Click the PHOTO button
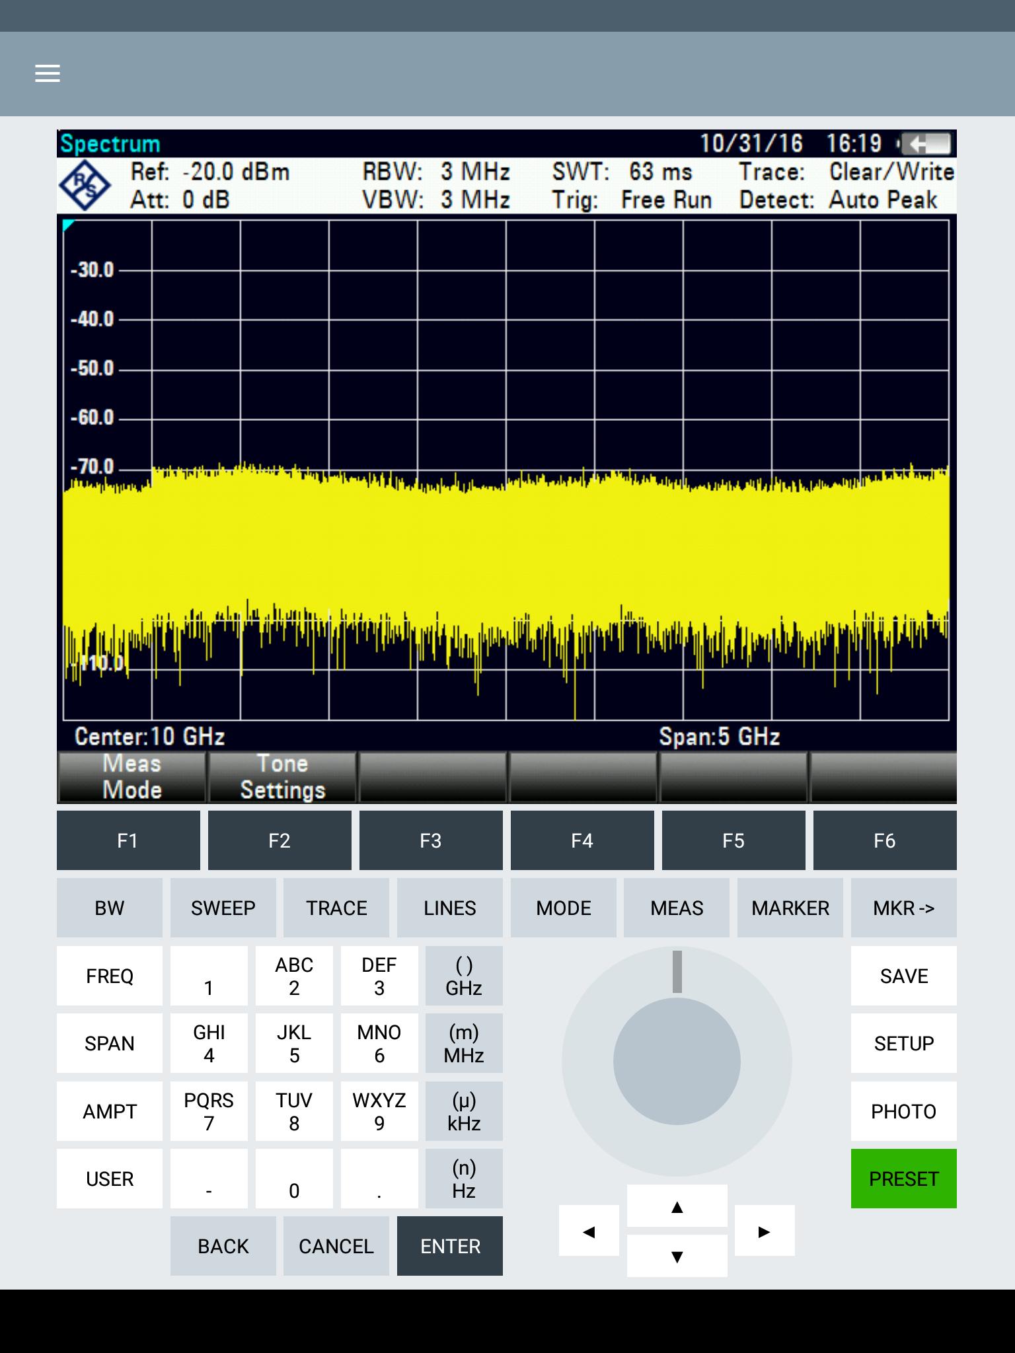The image size is (1015, 1353). click(x=904, y=1111)
